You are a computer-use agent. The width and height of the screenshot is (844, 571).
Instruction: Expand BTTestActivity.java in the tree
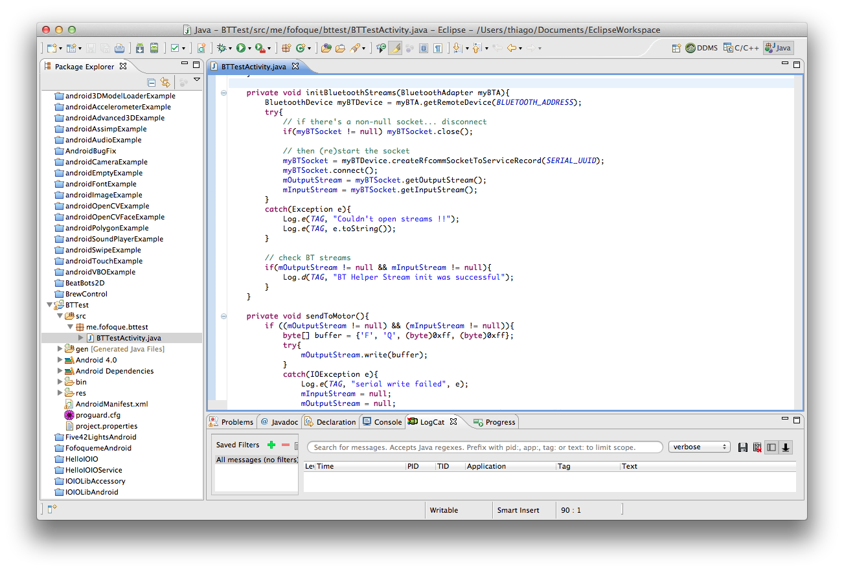[81, 338]
